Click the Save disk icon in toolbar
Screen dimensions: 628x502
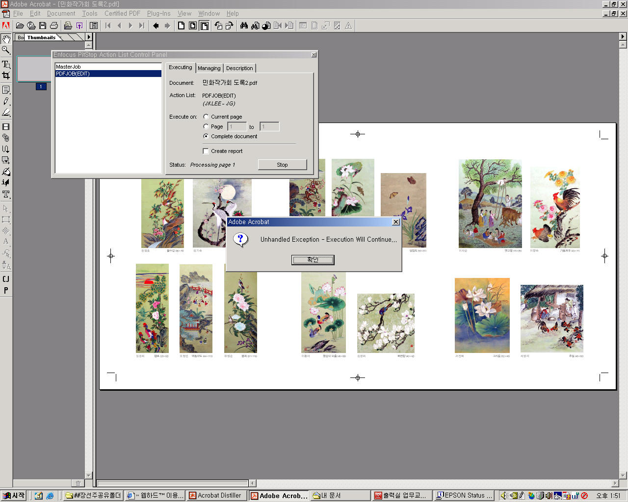[43, 25]
